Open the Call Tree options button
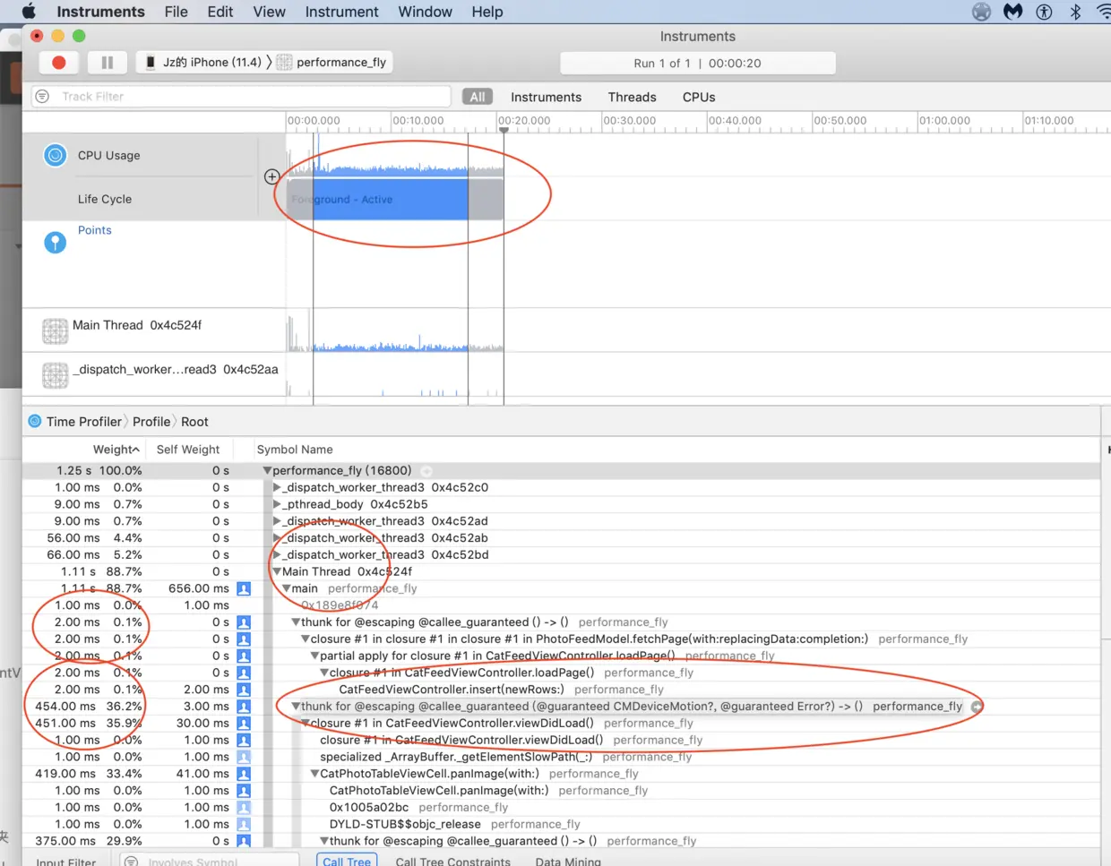The image size is (1111, 866). click(347, 861)
